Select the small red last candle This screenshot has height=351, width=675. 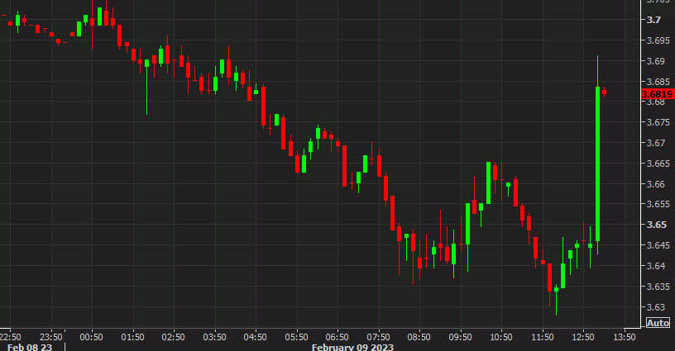[x=605, y=92]
